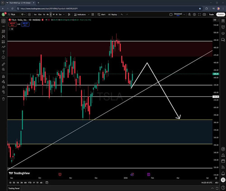Toggle lock all drawing tools
Image resolution: width=226 pixels, height=191 pixels.
coord(3,87)
